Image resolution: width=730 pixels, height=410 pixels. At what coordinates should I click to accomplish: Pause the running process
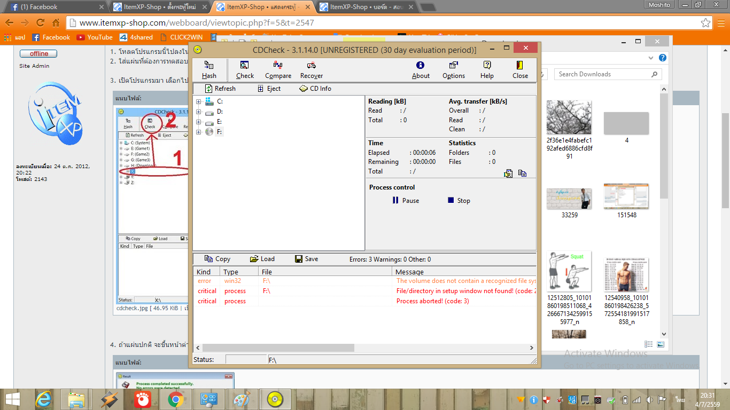(406, 201)
